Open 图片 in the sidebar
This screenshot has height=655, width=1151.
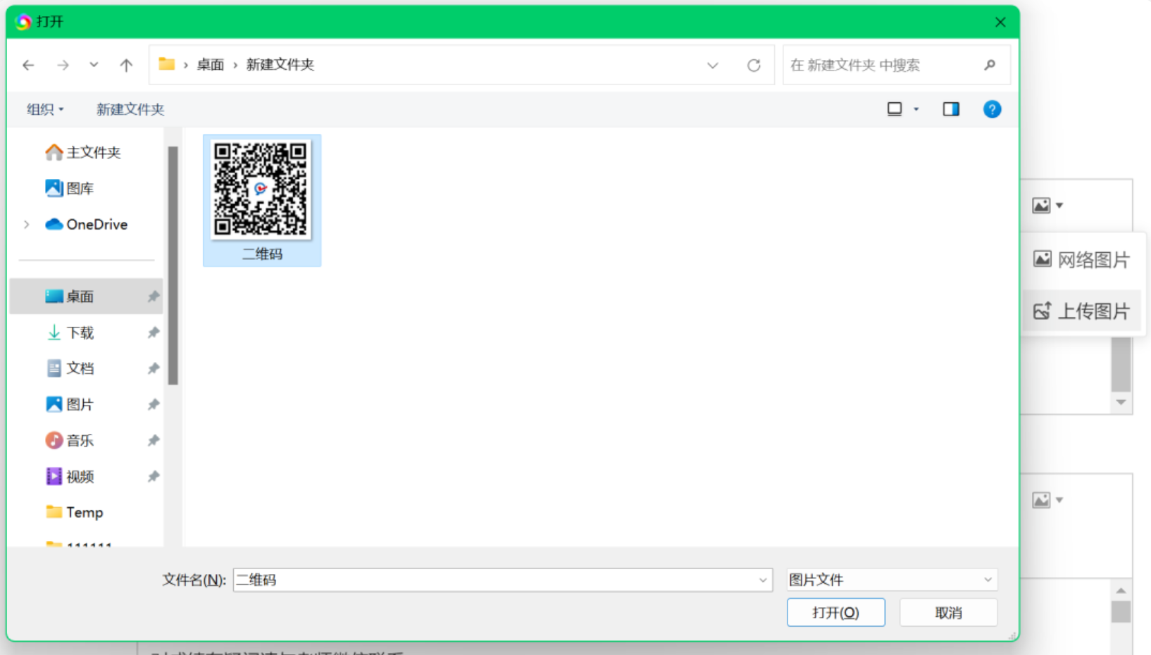point(69,404)
